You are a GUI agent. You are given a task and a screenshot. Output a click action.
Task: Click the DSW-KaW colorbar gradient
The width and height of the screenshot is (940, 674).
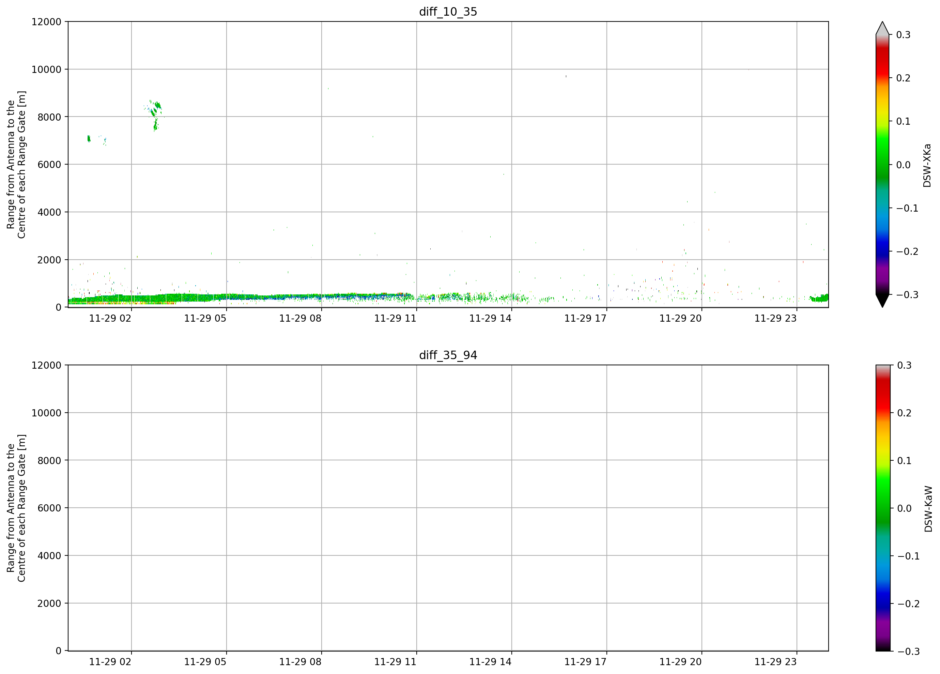(x=882, y=508)
